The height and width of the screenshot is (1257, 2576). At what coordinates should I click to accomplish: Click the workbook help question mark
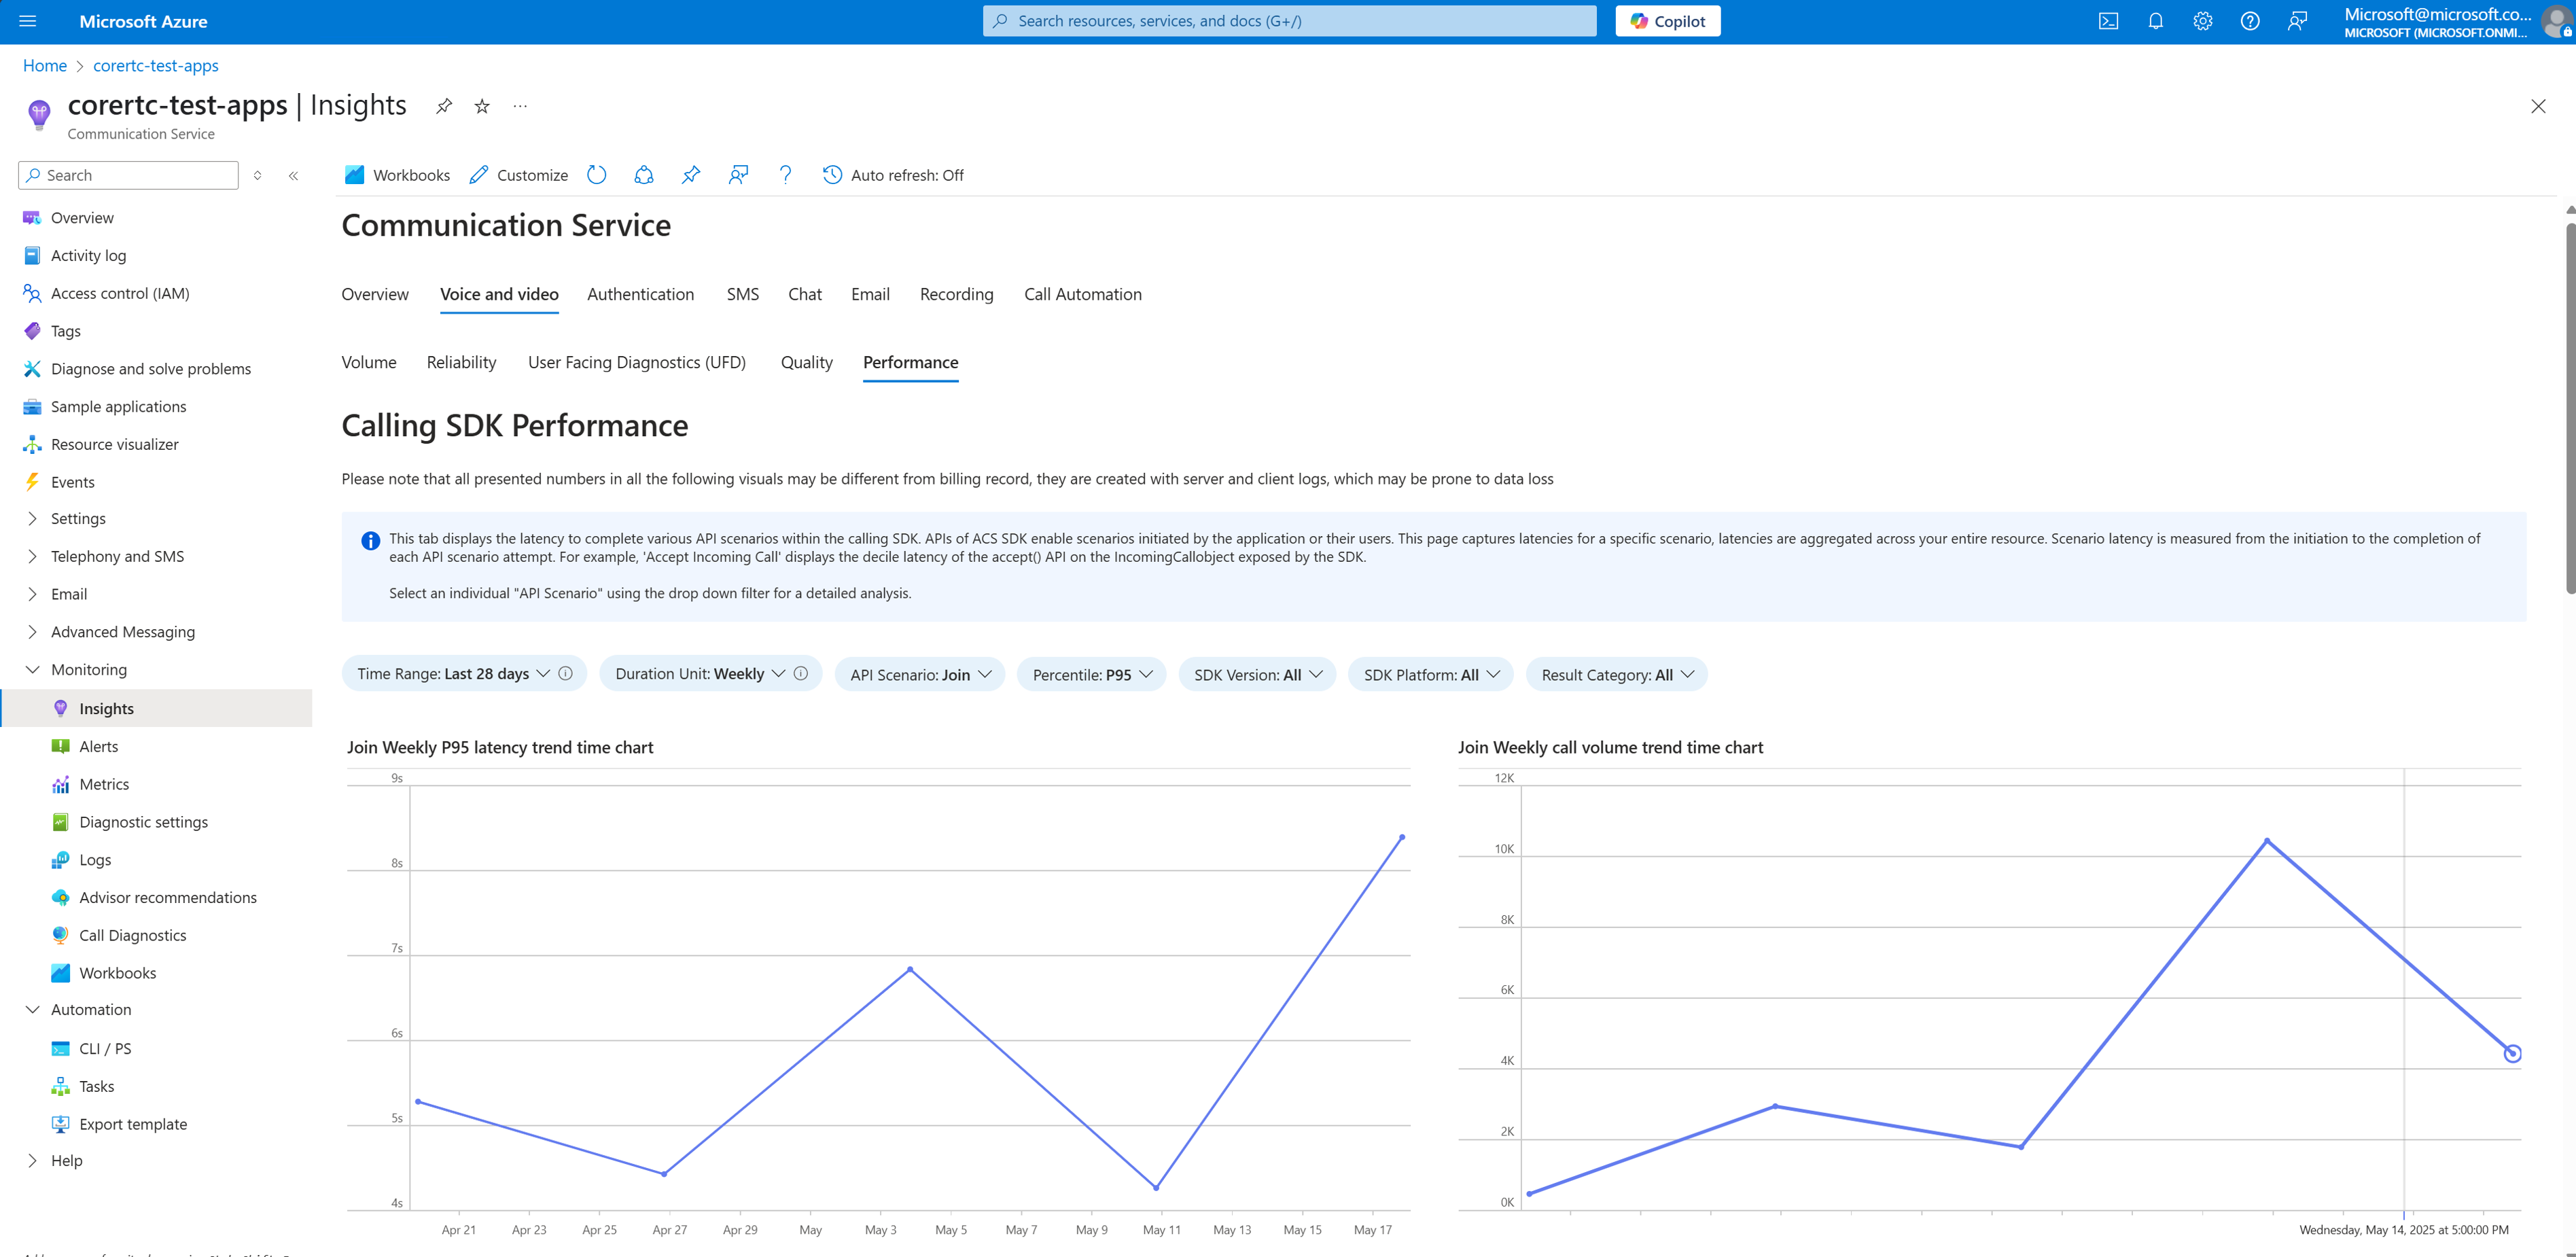pos(786,175)
